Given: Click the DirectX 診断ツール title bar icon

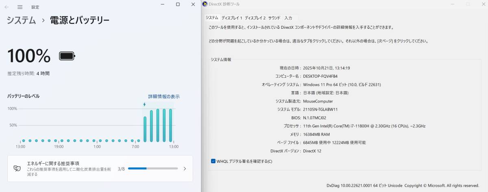Looking at the screenshot, I should click(205, 4).
